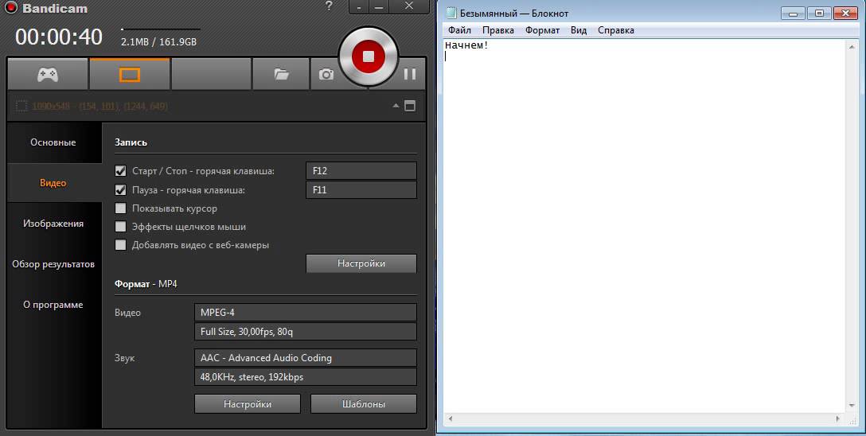Pause recording with the pause icon
This screenshot has height=436, width=866.
(409, 74)
